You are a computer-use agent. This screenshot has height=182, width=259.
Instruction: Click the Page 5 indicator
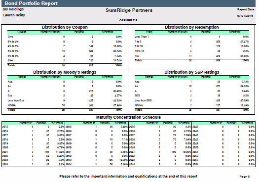tap(245, 177)
